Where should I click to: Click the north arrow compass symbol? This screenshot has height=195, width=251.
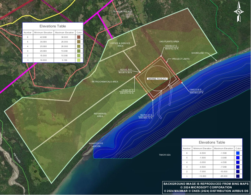(x=239, y=12)
